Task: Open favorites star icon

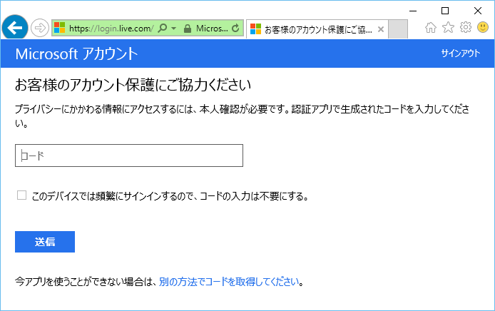Action: (x=448, y=28)
